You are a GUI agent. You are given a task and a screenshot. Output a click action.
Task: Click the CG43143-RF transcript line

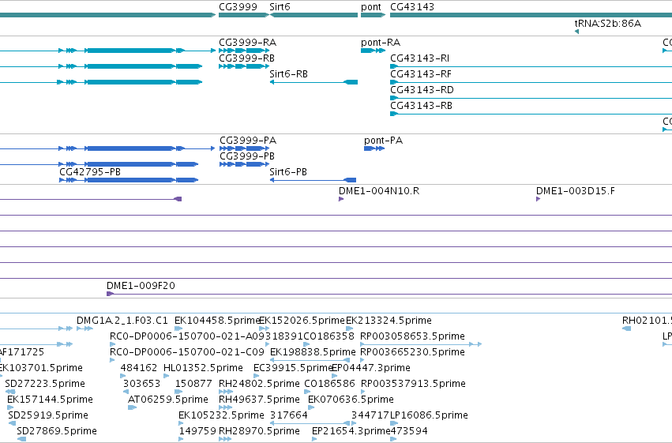click(x=531, y=82)
